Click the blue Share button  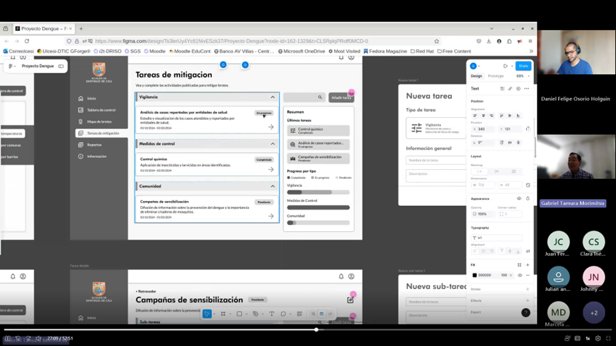point(523,66)
